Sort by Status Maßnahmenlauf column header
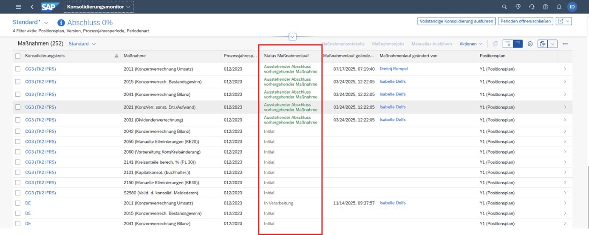 click(286, 56)
